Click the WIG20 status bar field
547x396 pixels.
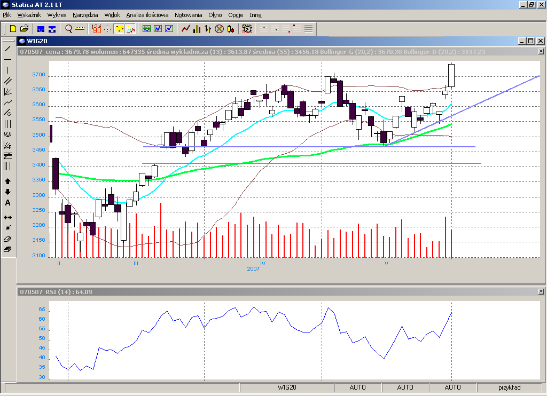[287, 387]
